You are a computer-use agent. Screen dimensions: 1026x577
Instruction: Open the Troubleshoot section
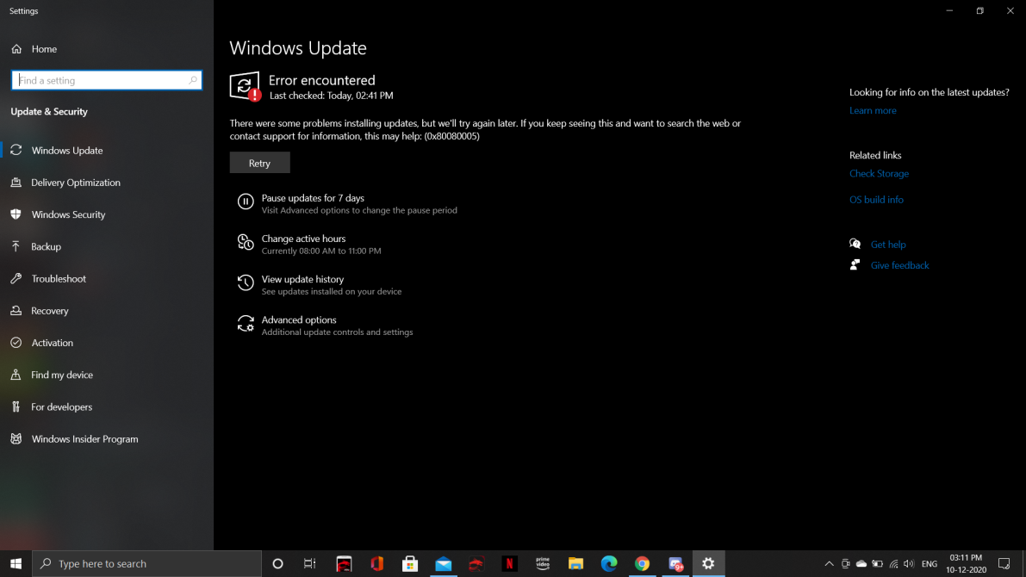click(x=58, y=278)
